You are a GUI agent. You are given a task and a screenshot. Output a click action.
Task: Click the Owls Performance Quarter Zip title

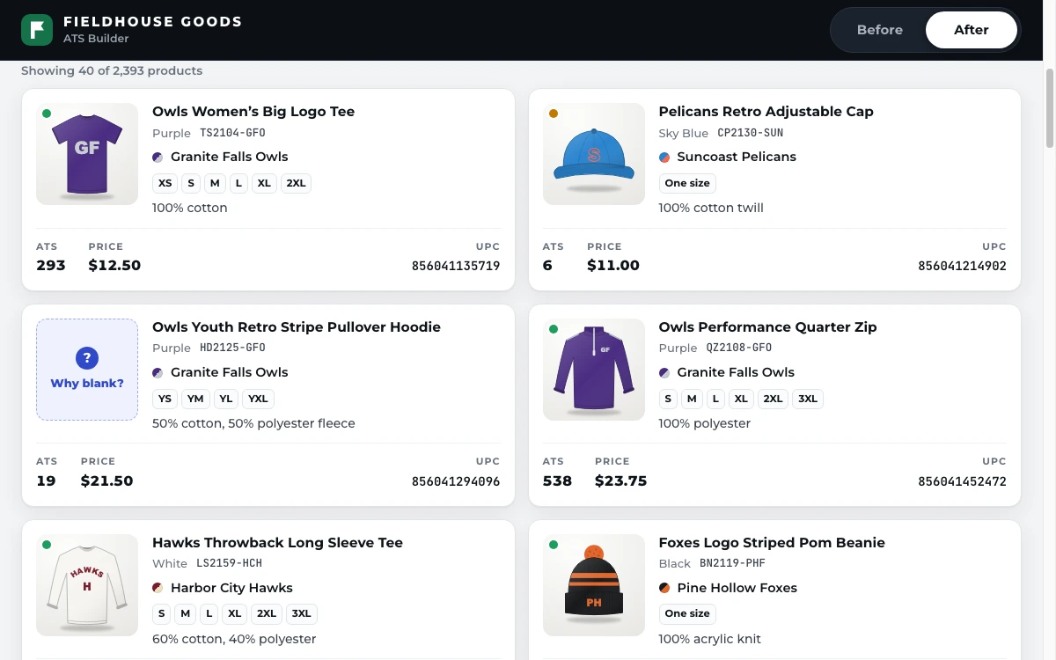click(767, 327)
